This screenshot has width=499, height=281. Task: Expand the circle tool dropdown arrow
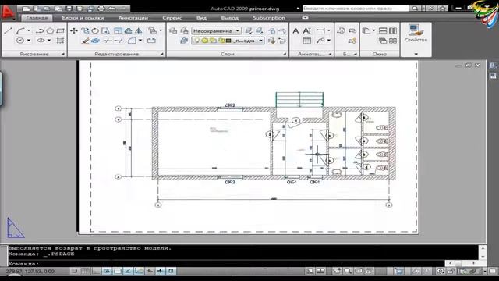coord(29,41)
